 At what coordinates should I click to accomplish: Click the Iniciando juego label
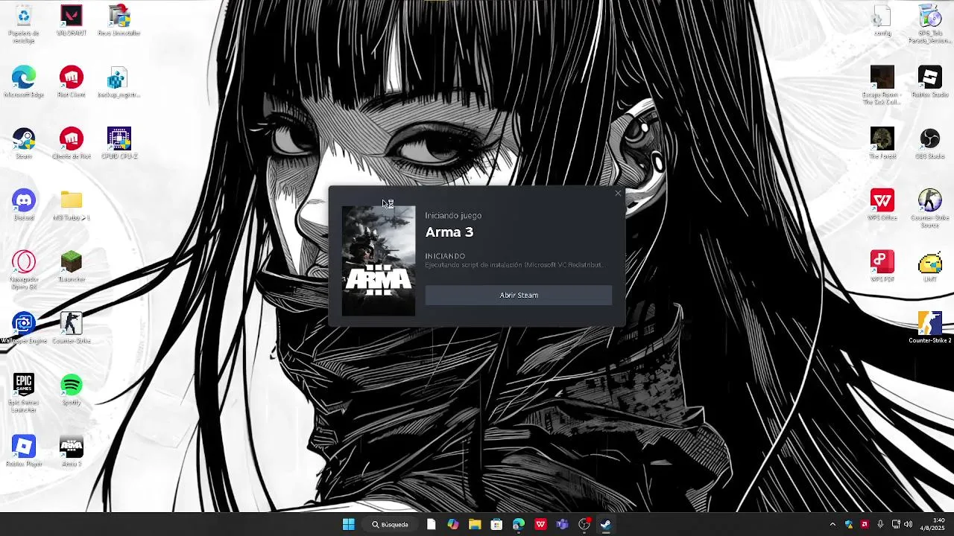point(453,216)
